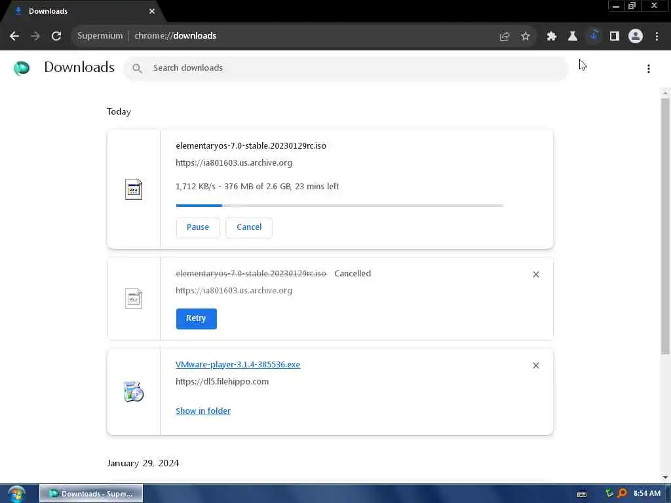
Task: Reload the downloads page
Action: [x=56, y=36]
